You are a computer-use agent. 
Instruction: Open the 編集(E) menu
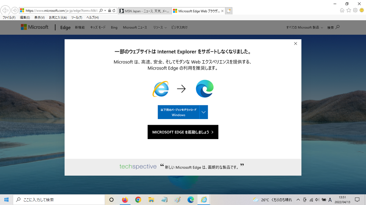(x=25, y=18)
